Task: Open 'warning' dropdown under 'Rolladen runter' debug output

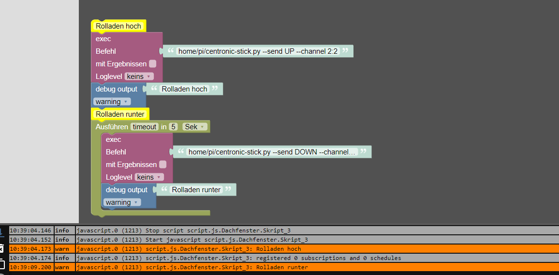Action: [122, 202]
